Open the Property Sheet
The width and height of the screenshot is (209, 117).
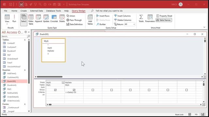164,16
